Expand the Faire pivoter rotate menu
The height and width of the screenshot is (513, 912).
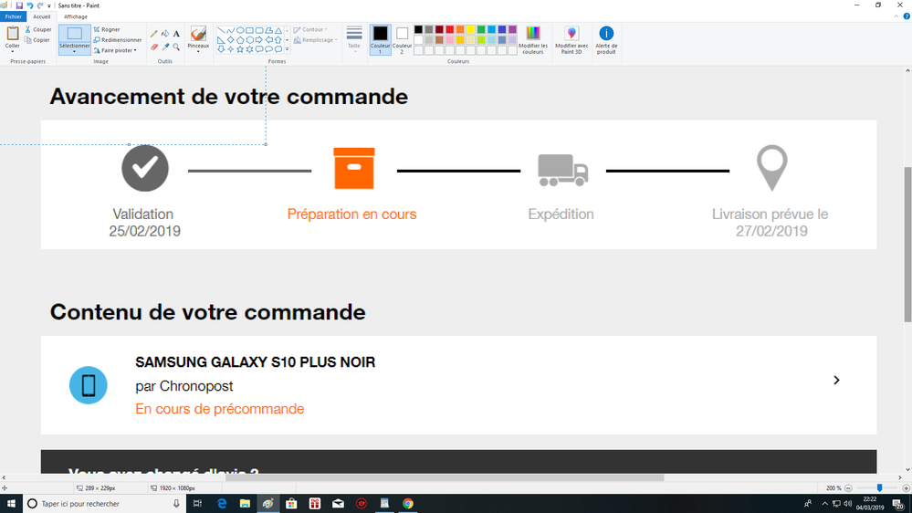click(115, 50)
